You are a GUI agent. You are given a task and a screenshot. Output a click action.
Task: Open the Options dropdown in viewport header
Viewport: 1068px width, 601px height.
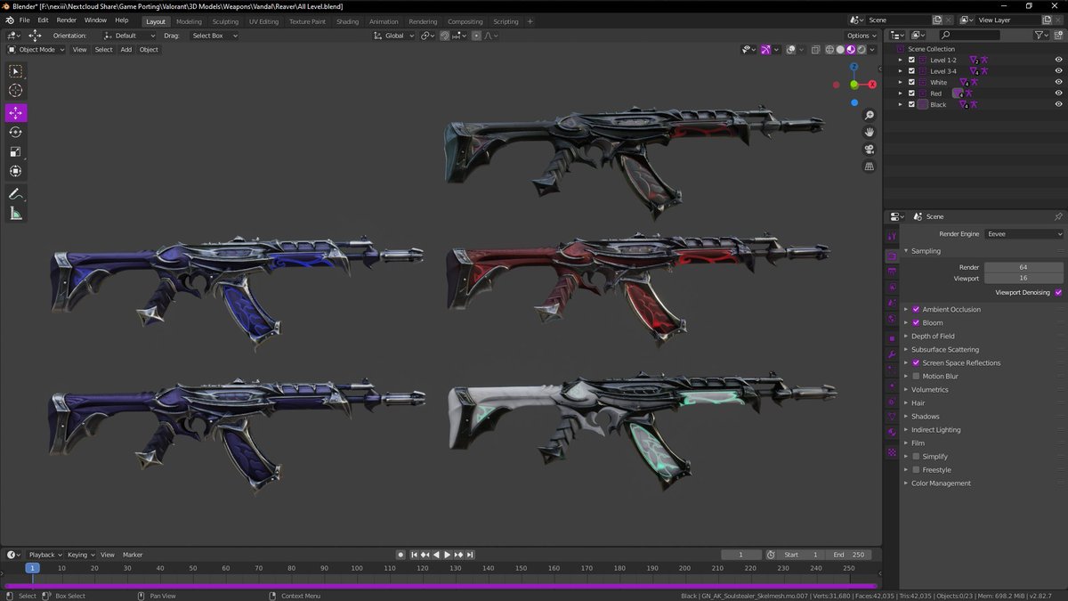tap(861, 36)
